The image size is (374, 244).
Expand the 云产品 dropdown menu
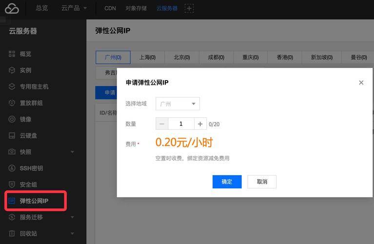(74, 8)
